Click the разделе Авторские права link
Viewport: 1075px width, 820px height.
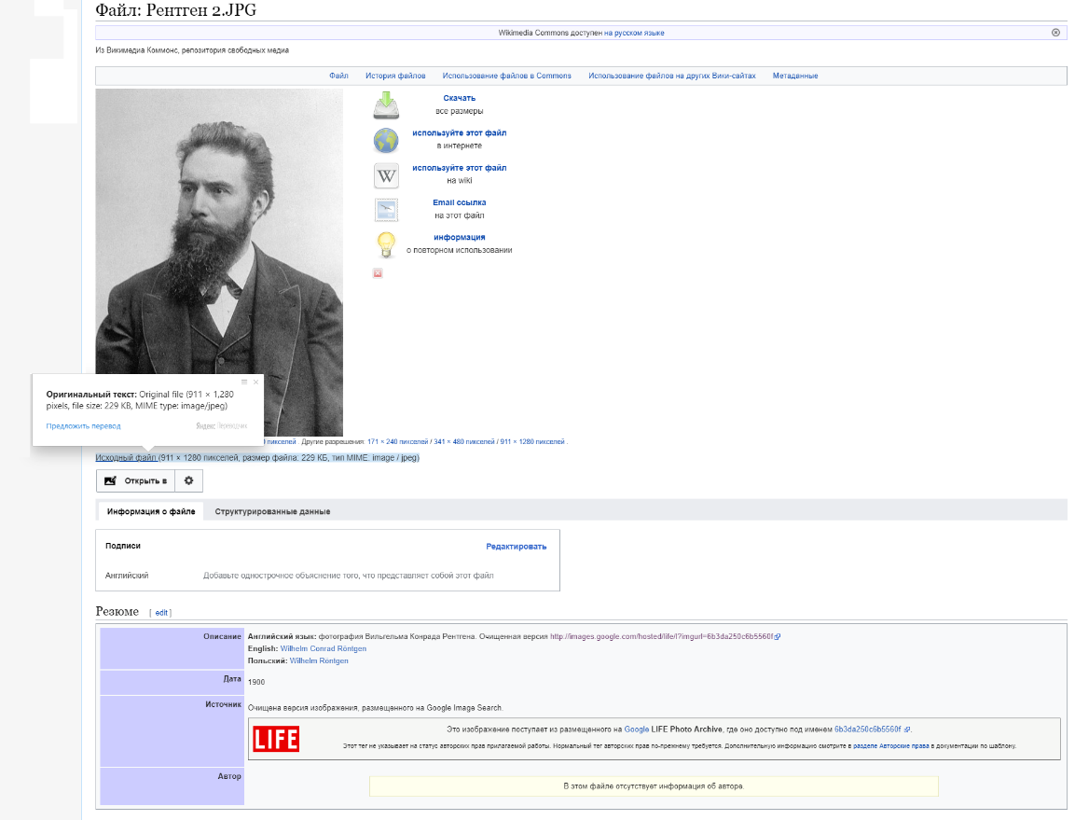coord(890,746)
